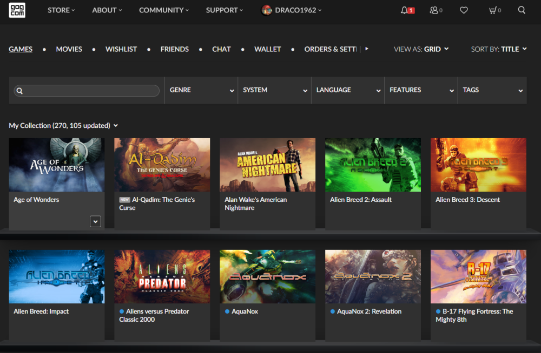541x353 pixels.
Task: Click the Alien Breed 2: Assault title
Action: (361, 200)
